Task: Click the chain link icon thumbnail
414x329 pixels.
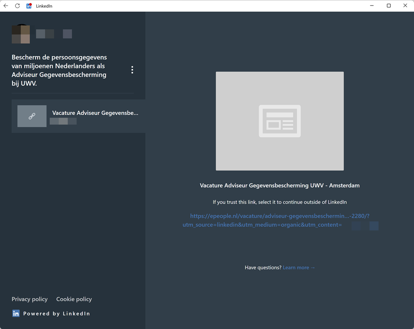Action: [x=32, y=116]
